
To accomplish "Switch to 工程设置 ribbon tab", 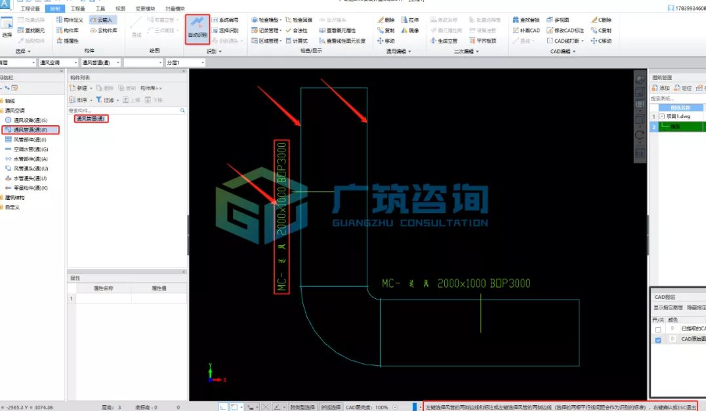I will 30,9.
